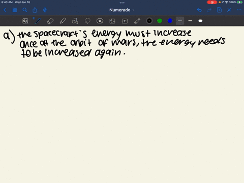
Task: Choose the green pen color
Action: click(160, 21)
